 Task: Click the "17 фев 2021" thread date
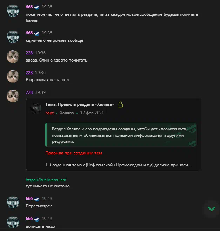92,113
